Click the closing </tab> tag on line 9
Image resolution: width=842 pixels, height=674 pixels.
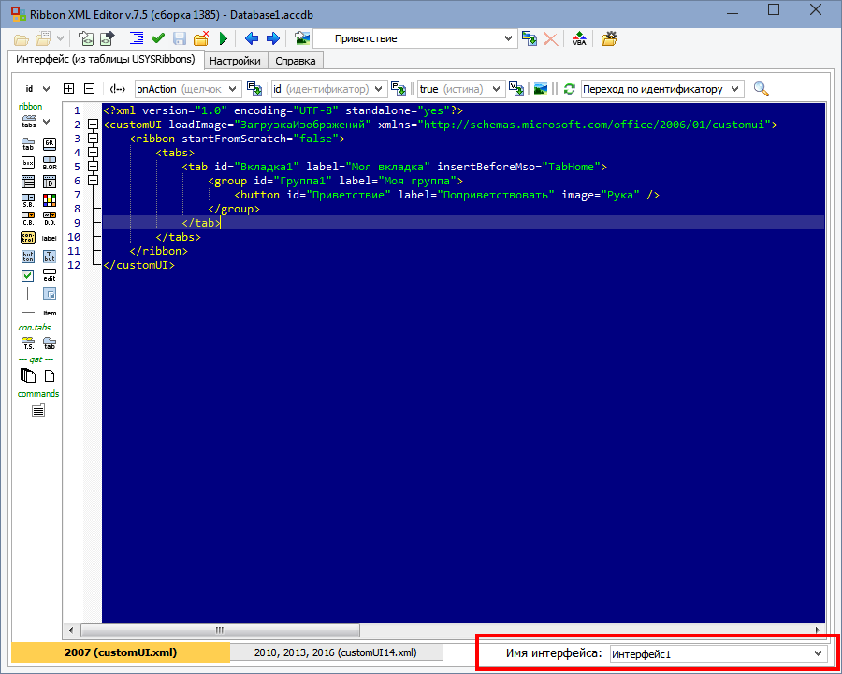201,223
